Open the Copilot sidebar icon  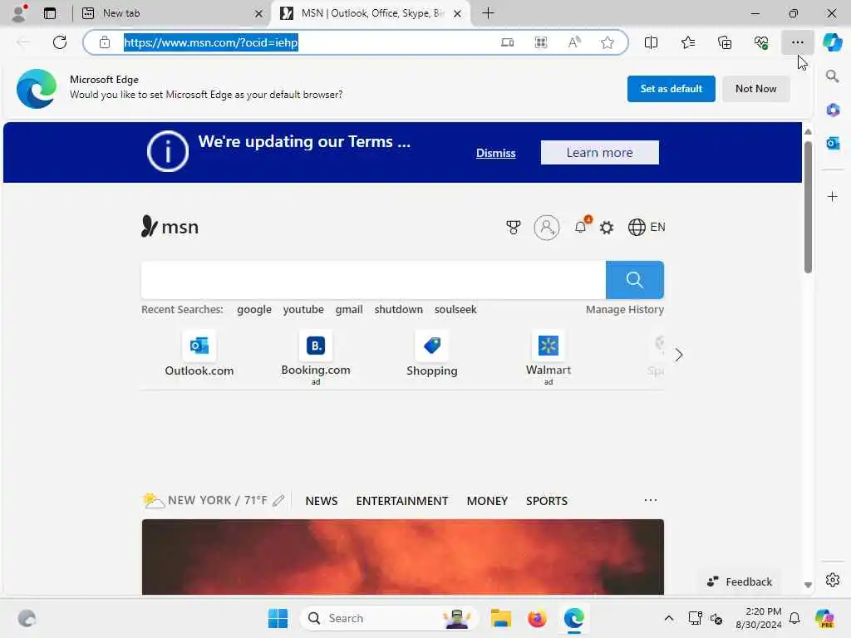tap(833, 42)
